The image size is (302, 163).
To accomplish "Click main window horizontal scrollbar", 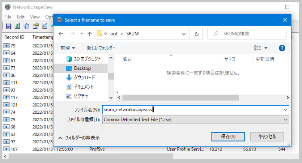I will (91, 157).
